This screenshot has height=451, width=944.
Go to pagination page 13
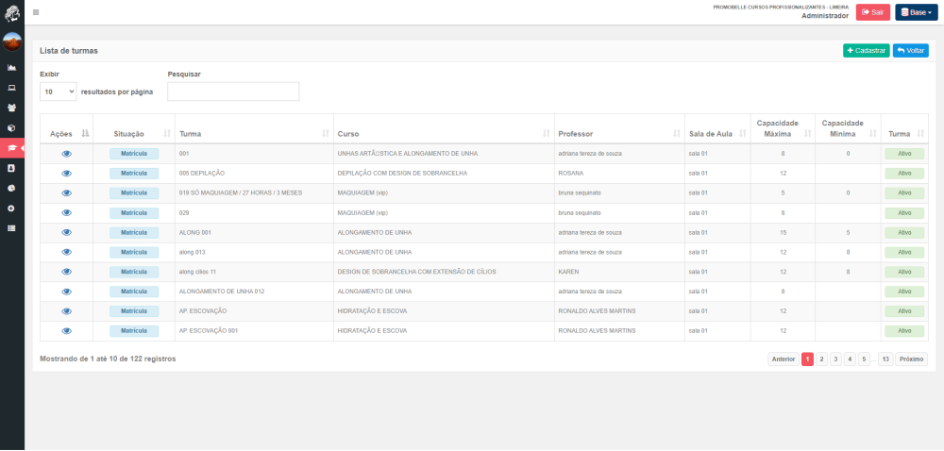click(885, 359)
